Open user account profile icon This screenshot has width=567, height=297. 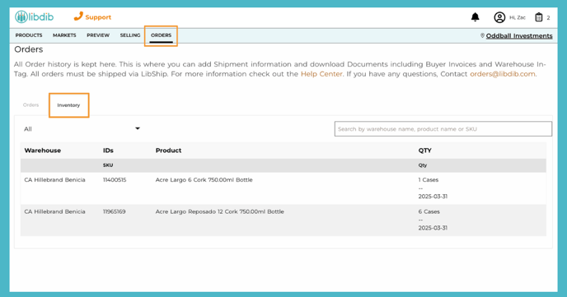[x=499, y=17]
